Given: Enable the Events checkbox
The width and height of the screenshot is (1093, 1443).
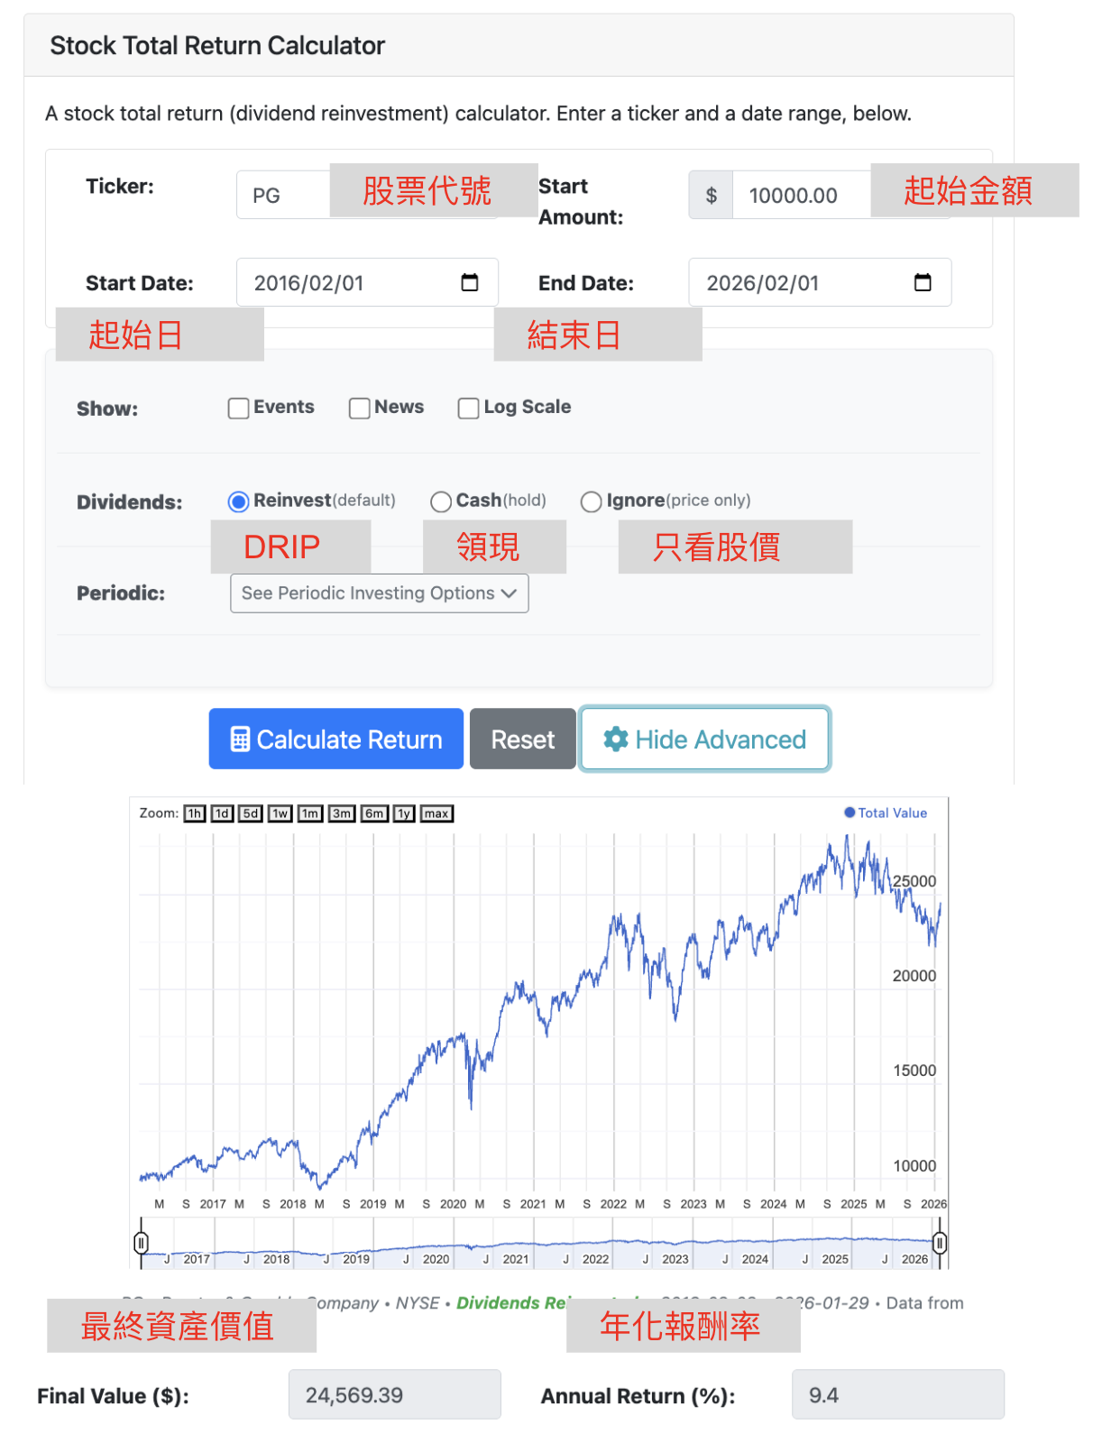Looking at the screenshot, I should (x=239, y=409).
